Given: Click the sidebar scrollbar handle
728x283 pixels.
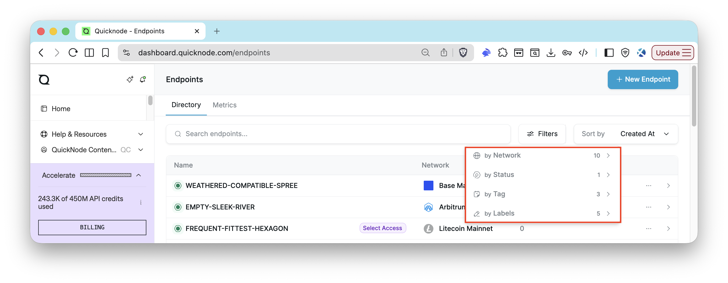Looking at the screenshot, I should [x=150, y=100].
